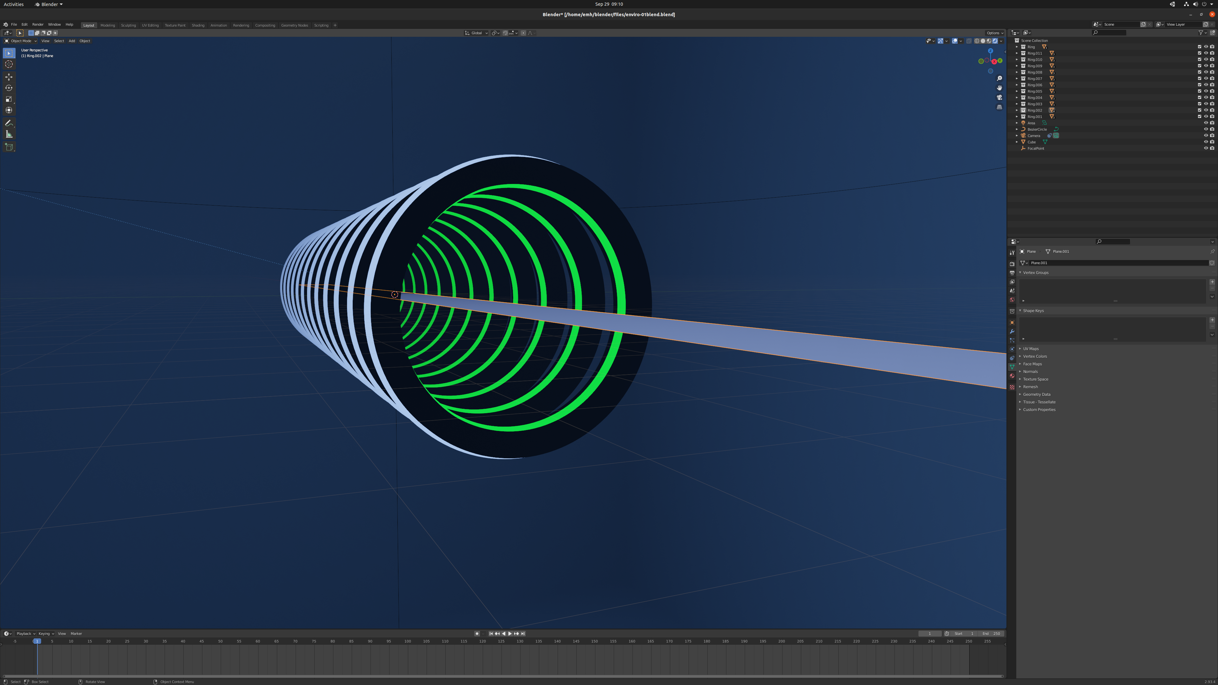Screen dimensions: 1218x685
Task: Switch to Solid viewport shading
Action: [983, 41]
